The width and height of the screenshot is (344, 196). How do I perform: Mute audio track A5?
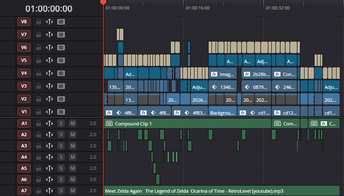pyautogui.click(x=73, y=168)
